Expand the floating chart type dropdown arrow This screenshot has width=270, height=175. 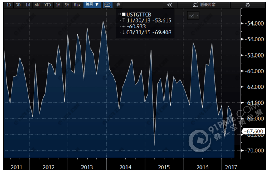tap(197, 15)
